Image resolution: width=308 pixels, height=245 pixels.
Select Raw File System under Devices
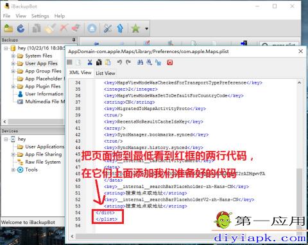(x=43, y=162)
